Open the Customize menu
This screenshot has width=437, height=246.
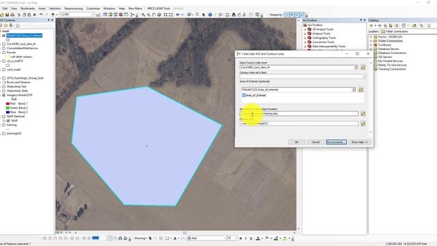click(93, 8)
